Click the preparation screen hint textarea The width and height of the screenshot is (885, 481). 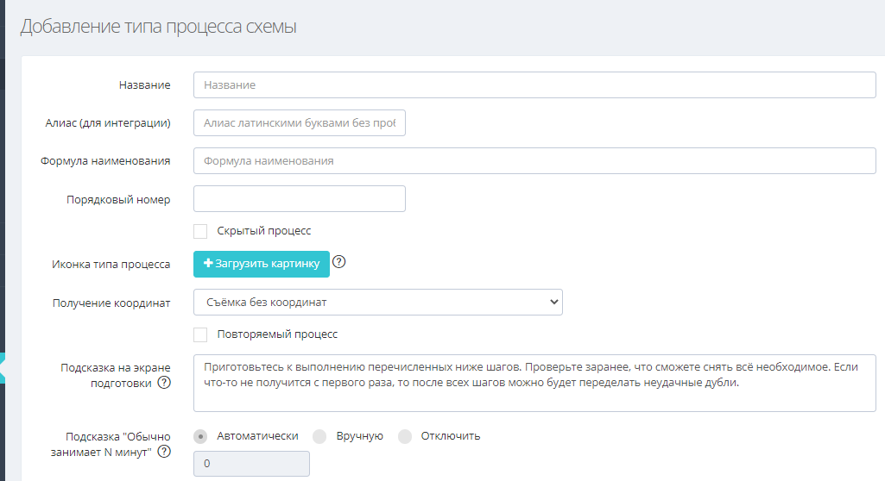tap(534, 383)
